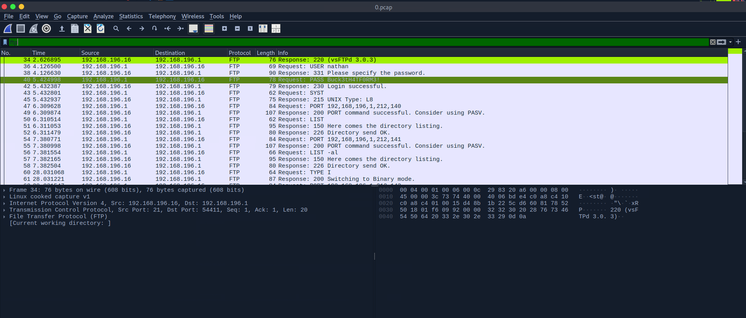Start capturing packets with shark fin icon

tap(8, 28)
